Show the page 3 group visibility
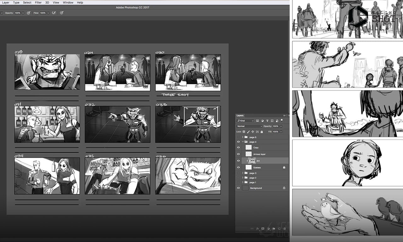The image size is (403, 242). 238,173
